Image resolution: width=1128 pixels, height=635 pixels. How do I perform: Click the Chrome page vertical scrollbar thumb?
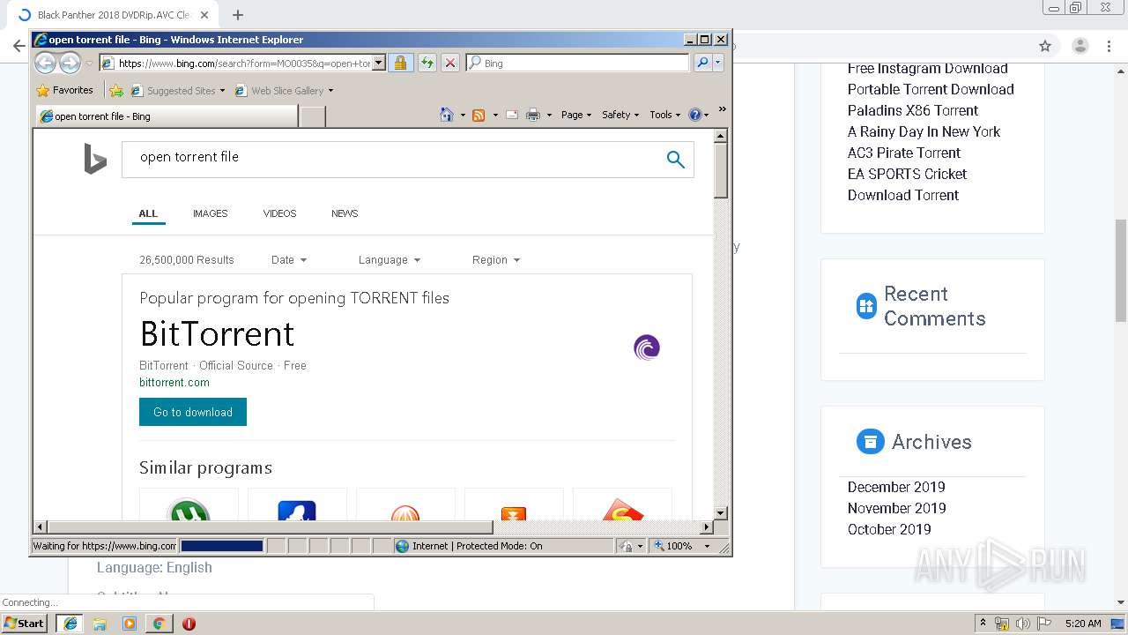pos(1121,270)
